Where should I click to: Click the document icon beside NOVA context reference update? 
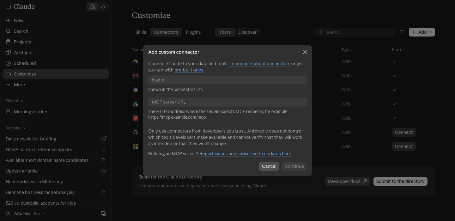pyautogui.click(x=104, y=150)
